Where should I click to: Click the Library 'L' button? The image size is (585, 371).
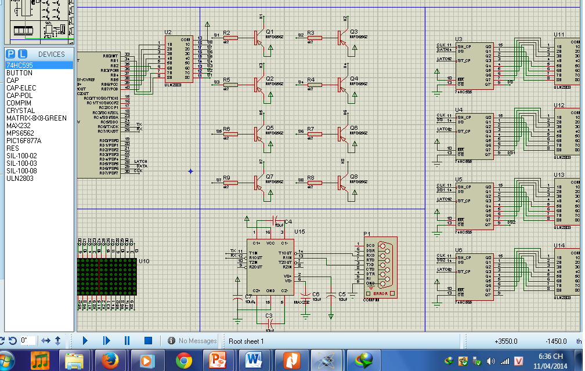pos(23,54)
